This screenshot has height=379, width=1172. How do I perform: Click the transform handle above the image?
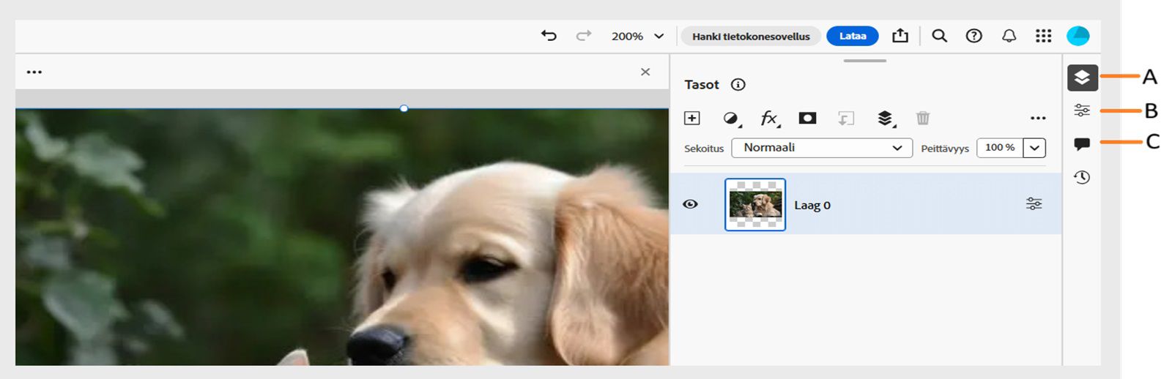click(x=404, y=108)
